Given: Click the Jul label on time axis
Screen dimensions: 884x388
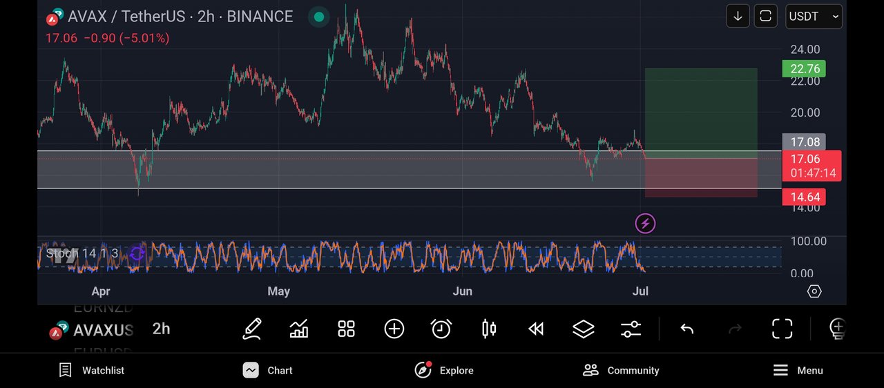Looking at the screenshot, I should tap(641, 291).
